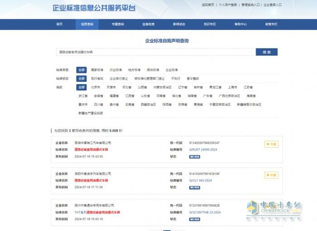317x231 pixels.
Task: Pick 广东省 from the region options
Action: click(207, 96)
